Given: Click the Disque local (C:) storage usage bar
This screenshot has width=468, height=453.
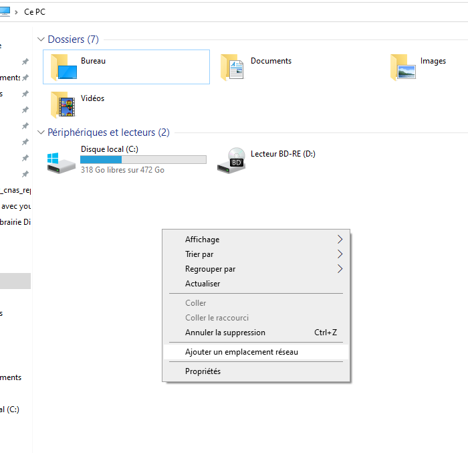Looking at the screenshot, I should point(143,160).
